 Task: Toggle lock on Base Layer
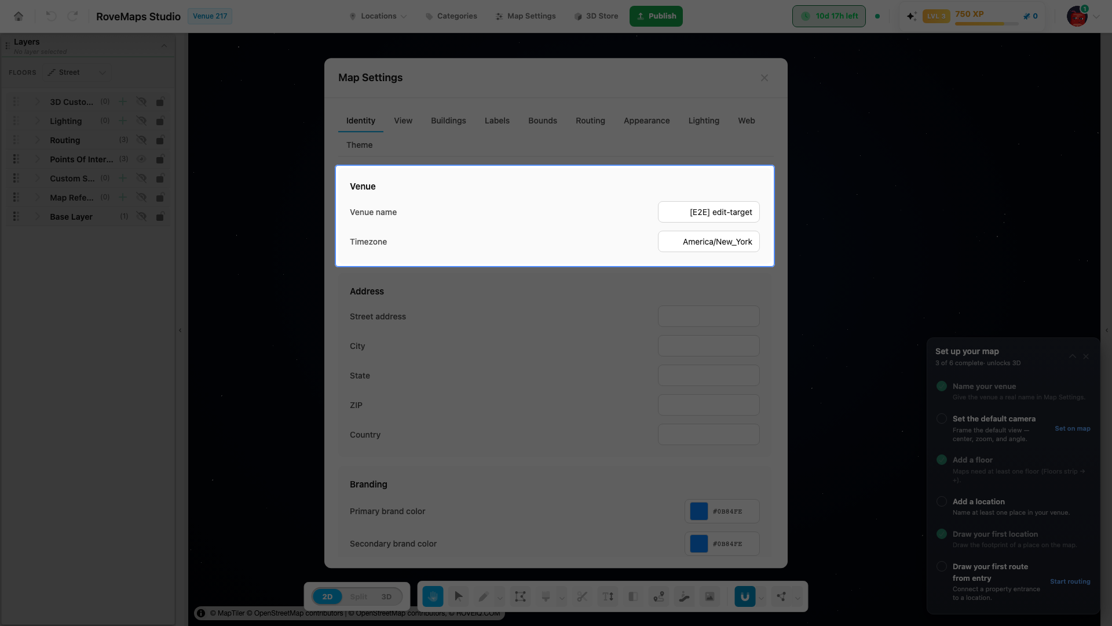click(x=160, y=216)
